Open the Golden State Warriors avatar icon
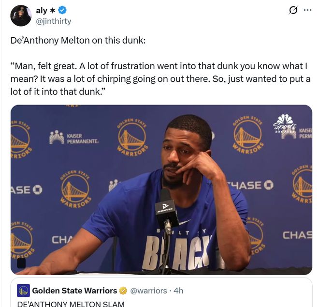Viewport: 319px width, 307px height. [x=23, y=291]
